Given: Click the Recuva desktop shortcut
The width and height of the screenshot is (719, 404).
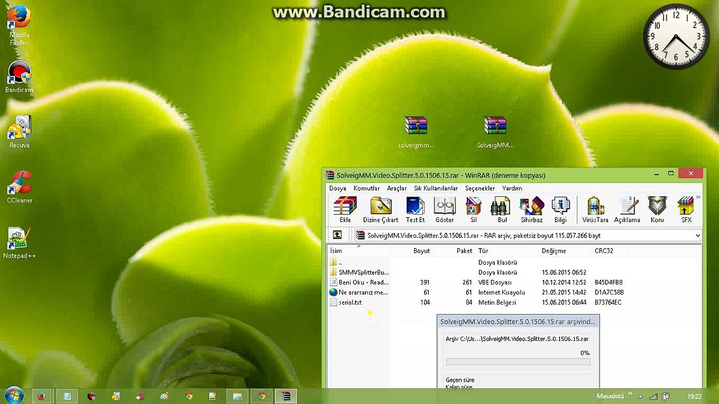Looking at the screenshot, I should click(19, 132).
